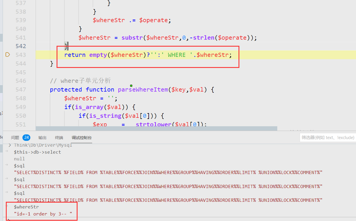
Task: Click the substr call on line 541
Action: click(132, 38)
